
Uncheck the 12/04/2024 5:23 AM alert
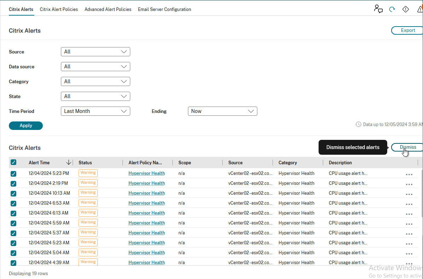coord(13,243)
